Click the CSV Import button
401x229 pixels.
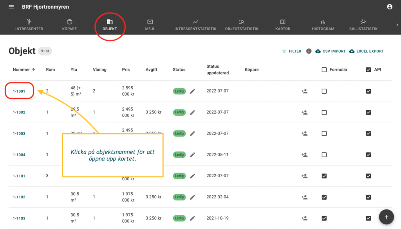[x=330, y=51]
